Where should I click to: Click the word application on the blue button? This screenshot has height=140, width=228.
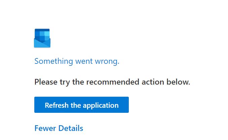tap(101, 105)
